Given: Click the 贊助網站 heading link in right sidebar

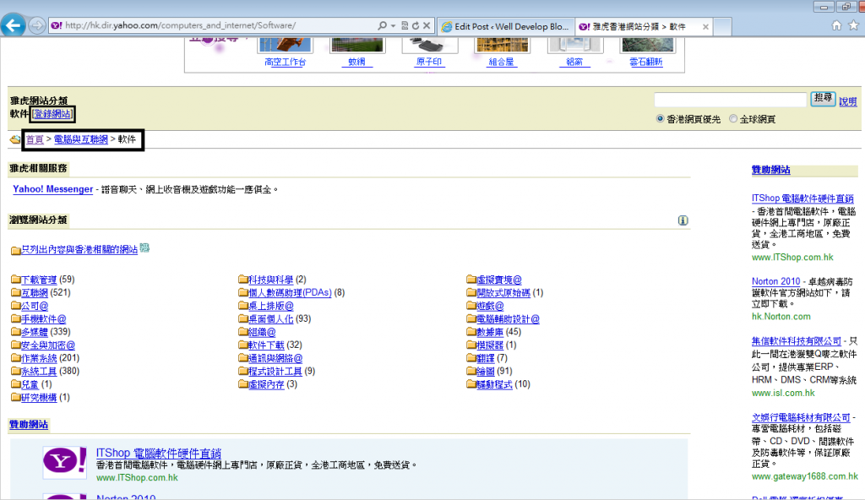Looking at the screenshot, I should [770, 170].
